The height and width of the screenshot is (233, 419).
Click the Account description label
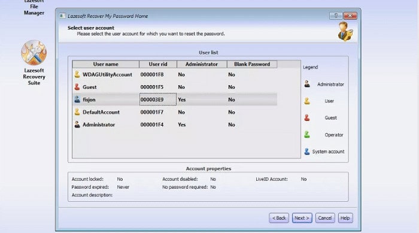(92, 195)
